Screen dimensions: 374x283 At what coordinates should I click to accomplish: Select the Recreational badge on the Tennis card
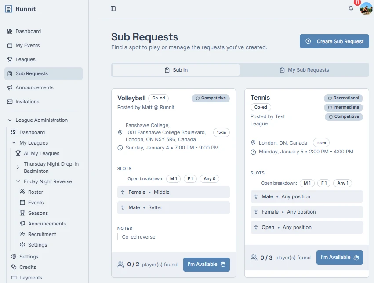pyautogui.click(x=343, y=98)
